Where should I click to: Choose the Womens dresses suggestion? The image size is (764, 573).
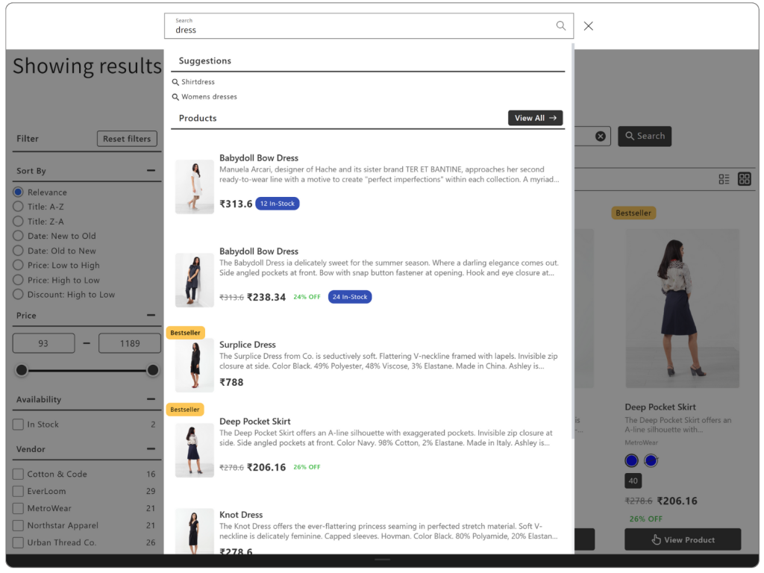(209, 97)
